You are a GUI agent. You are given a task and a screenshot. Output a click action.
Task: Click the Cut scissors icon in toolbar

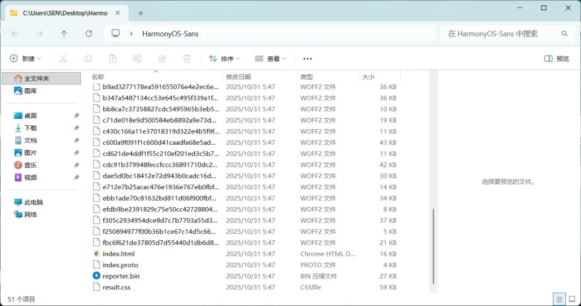[63, 59]
